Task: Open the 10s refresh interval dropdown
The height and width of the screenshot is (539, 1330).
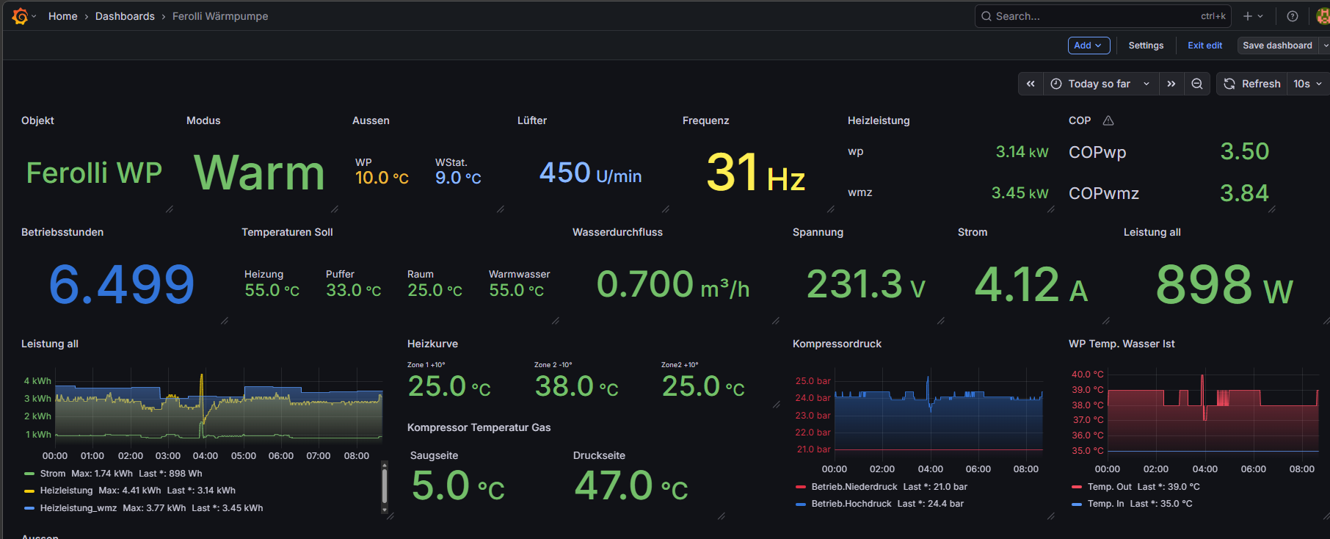Action: click(1307, 84)
